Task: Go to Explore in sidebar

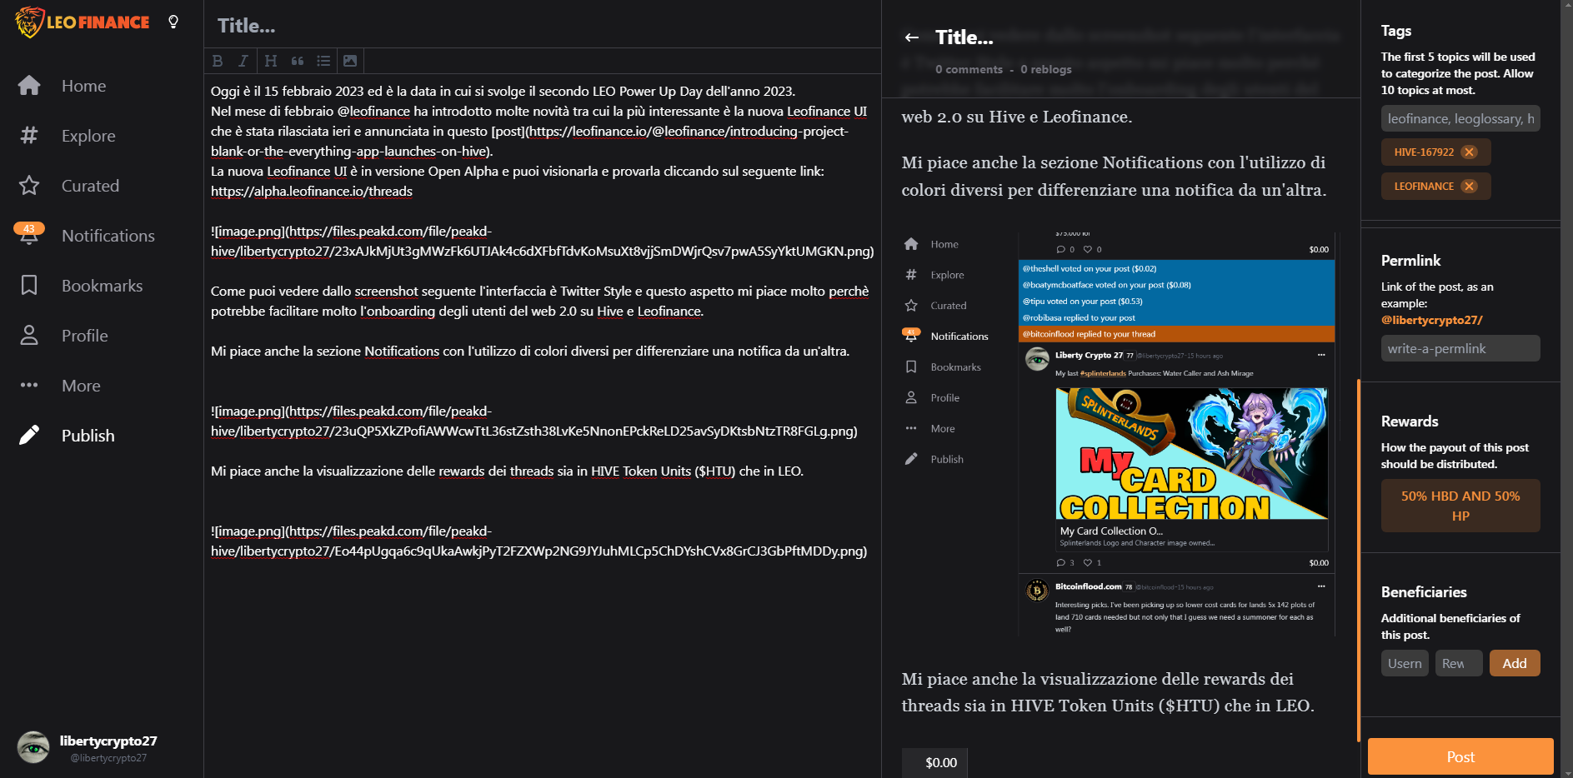Action: coord(88,136)
